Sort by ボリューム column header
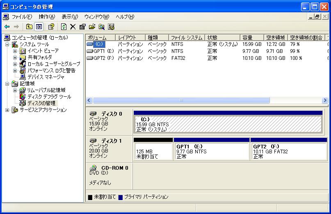 click(x=100, y=38)
